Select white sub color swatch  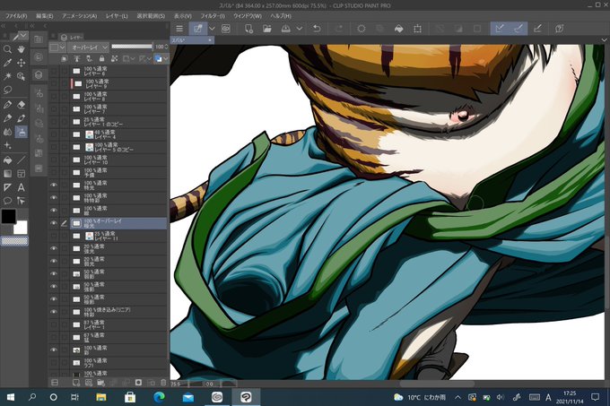click(x=21, y=228)
